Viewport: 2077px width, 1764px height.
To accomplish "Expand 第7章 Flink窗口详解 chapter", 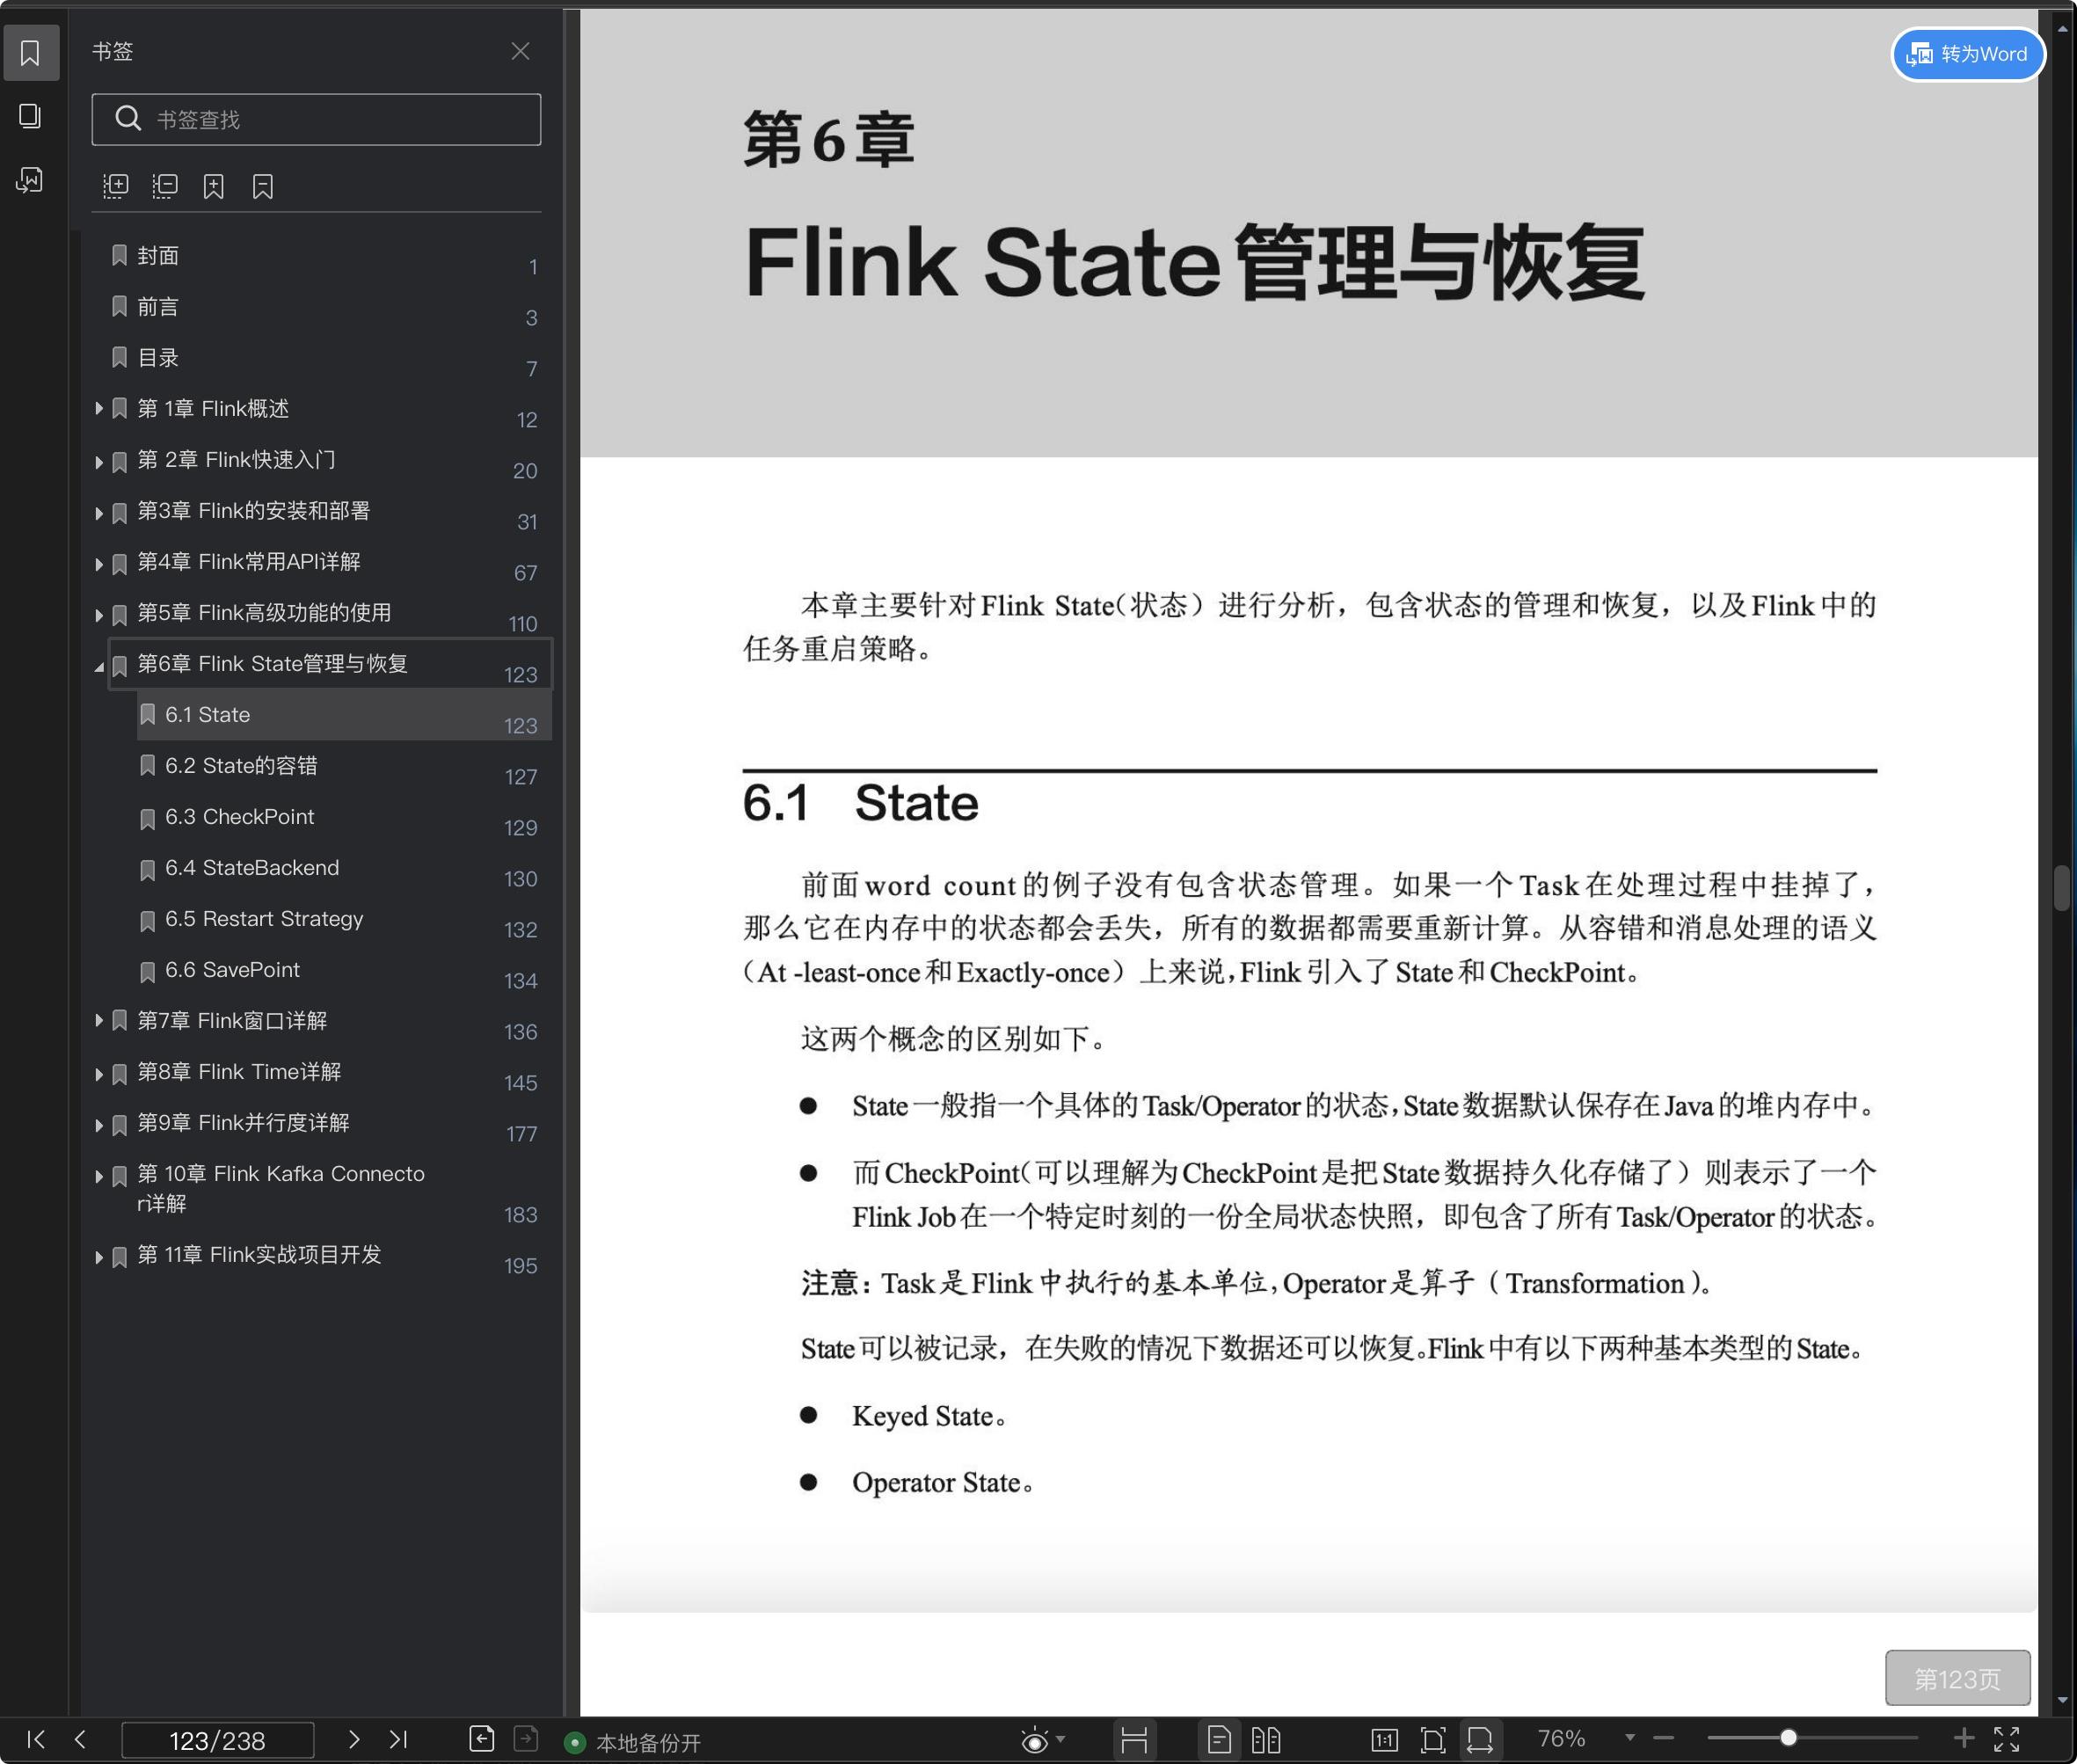I will click(99, 1021).
